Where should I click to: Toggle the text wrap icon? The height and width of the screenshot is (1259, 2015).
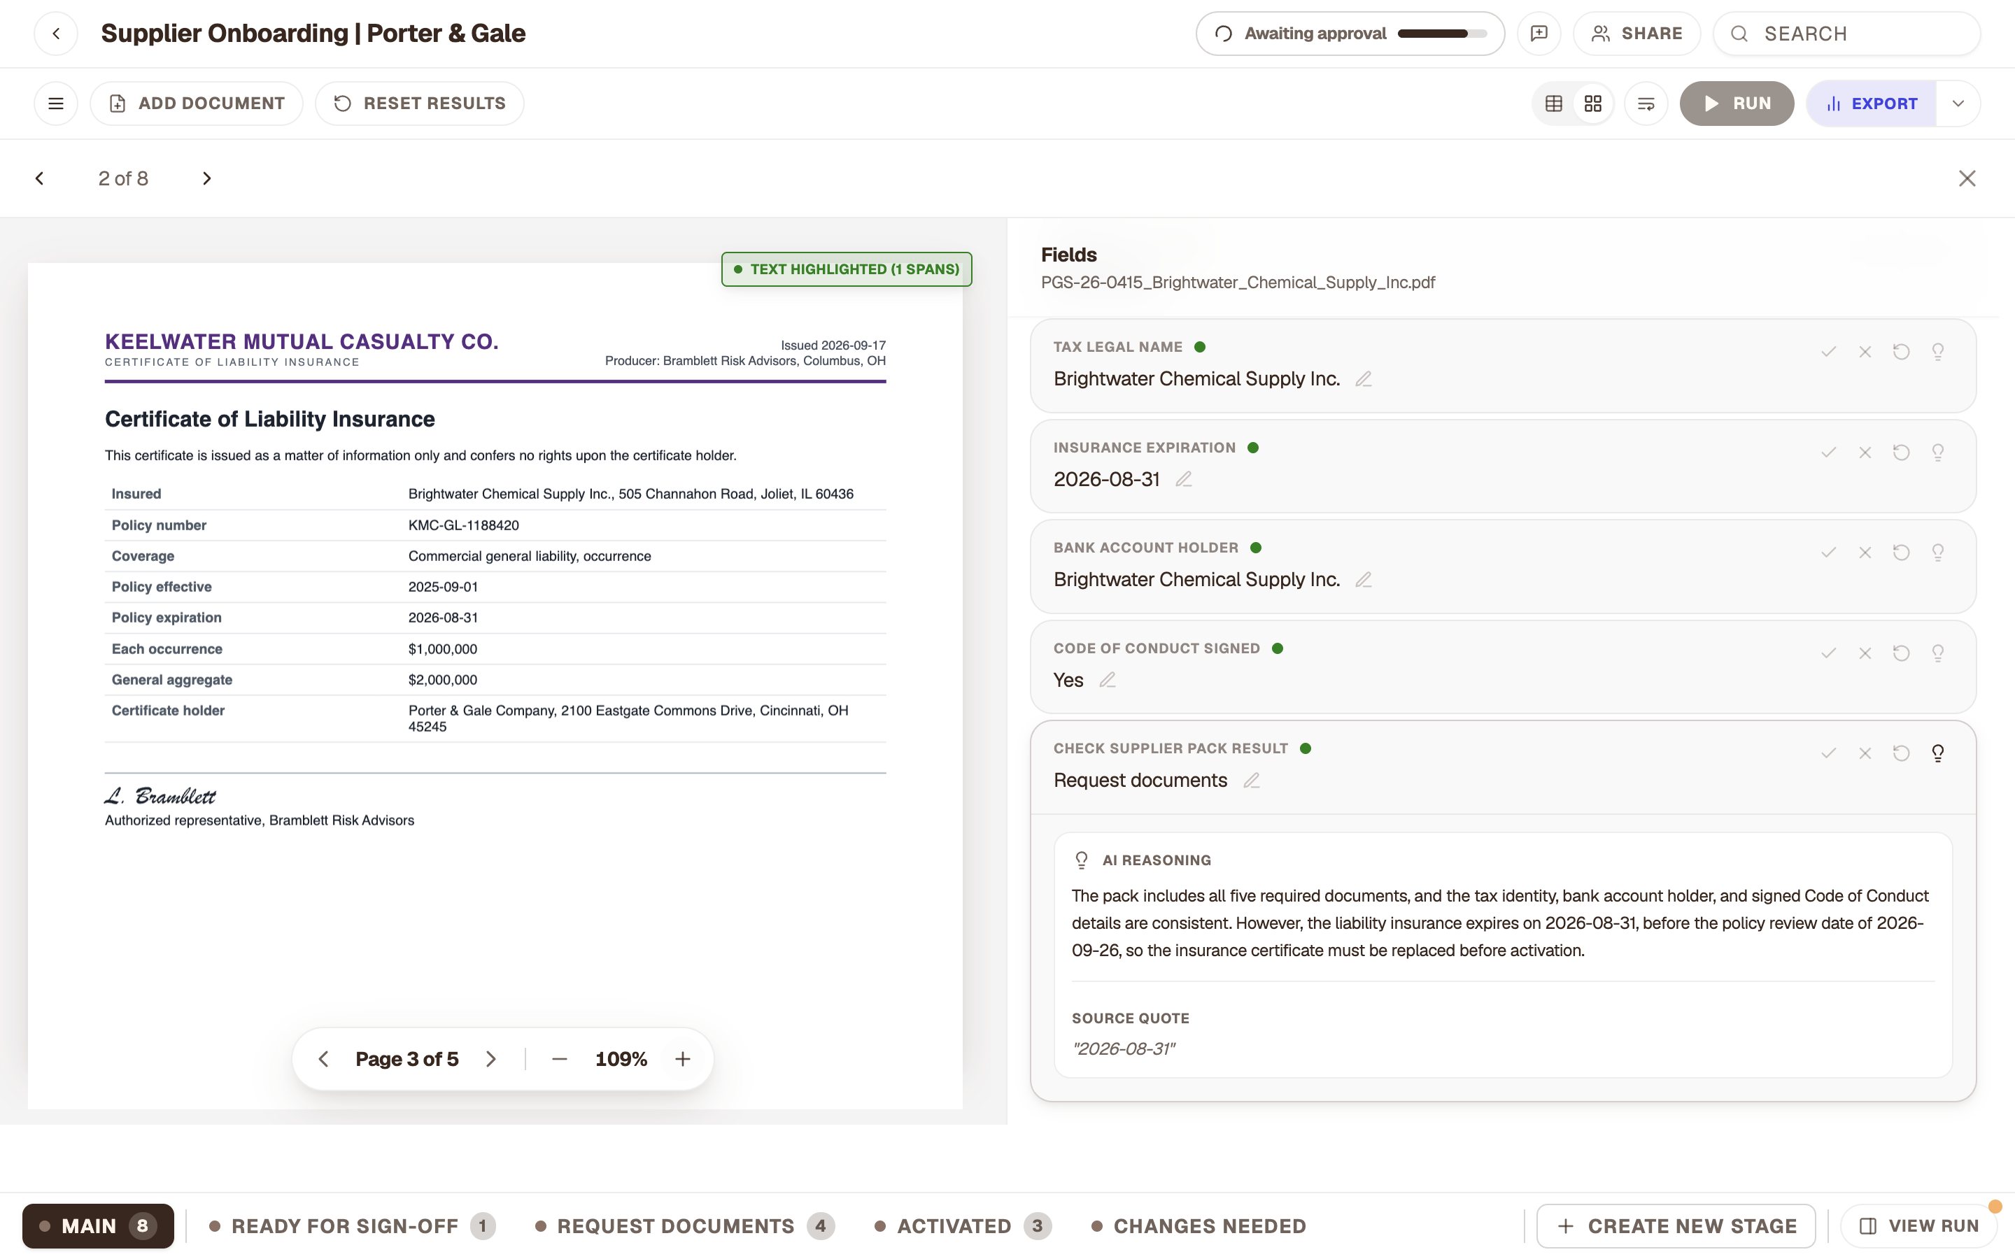click(x=1646, y=104)
